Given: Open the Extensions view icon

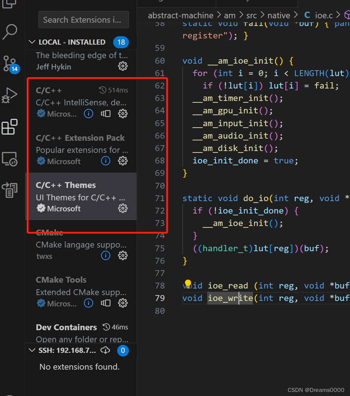Looking at the screenshot, I should (10, 127).
